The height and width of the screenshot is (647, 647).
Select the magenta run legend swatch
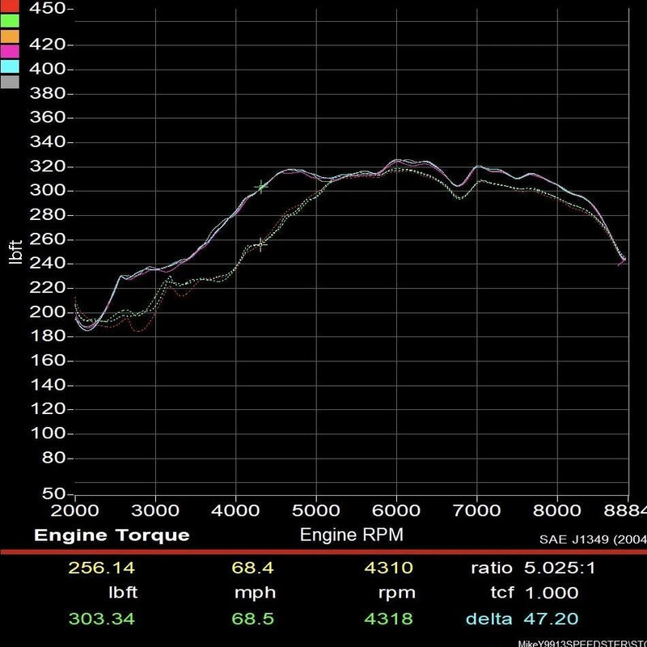pos(10,51)
